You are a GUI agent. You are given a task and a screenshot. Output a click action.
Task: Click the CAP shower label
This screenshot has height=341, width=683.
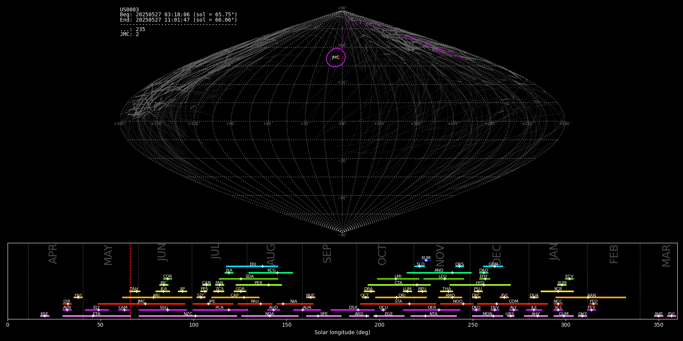coord(235,295)
